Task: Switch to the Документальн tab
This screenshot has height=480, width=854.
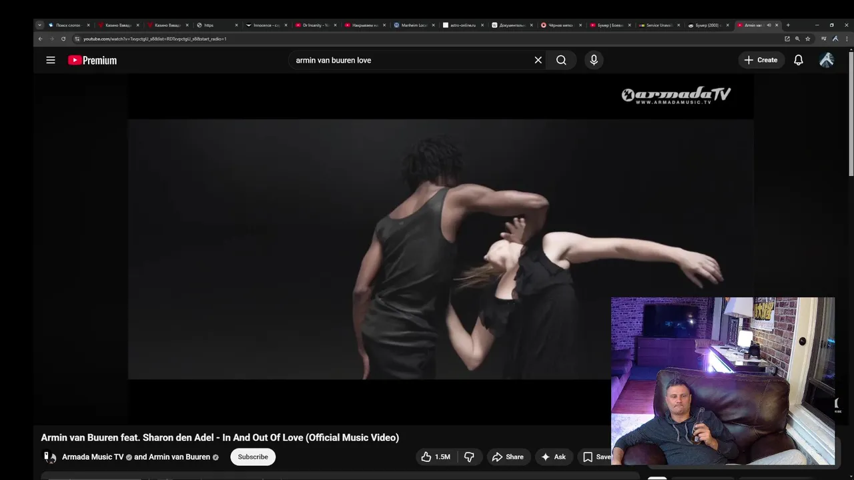Action: pos(512,25)
